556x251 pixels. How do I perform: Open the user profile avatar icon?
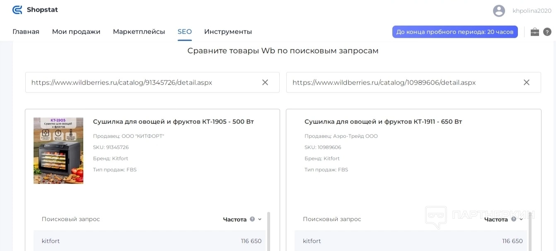tap(499, 11)
